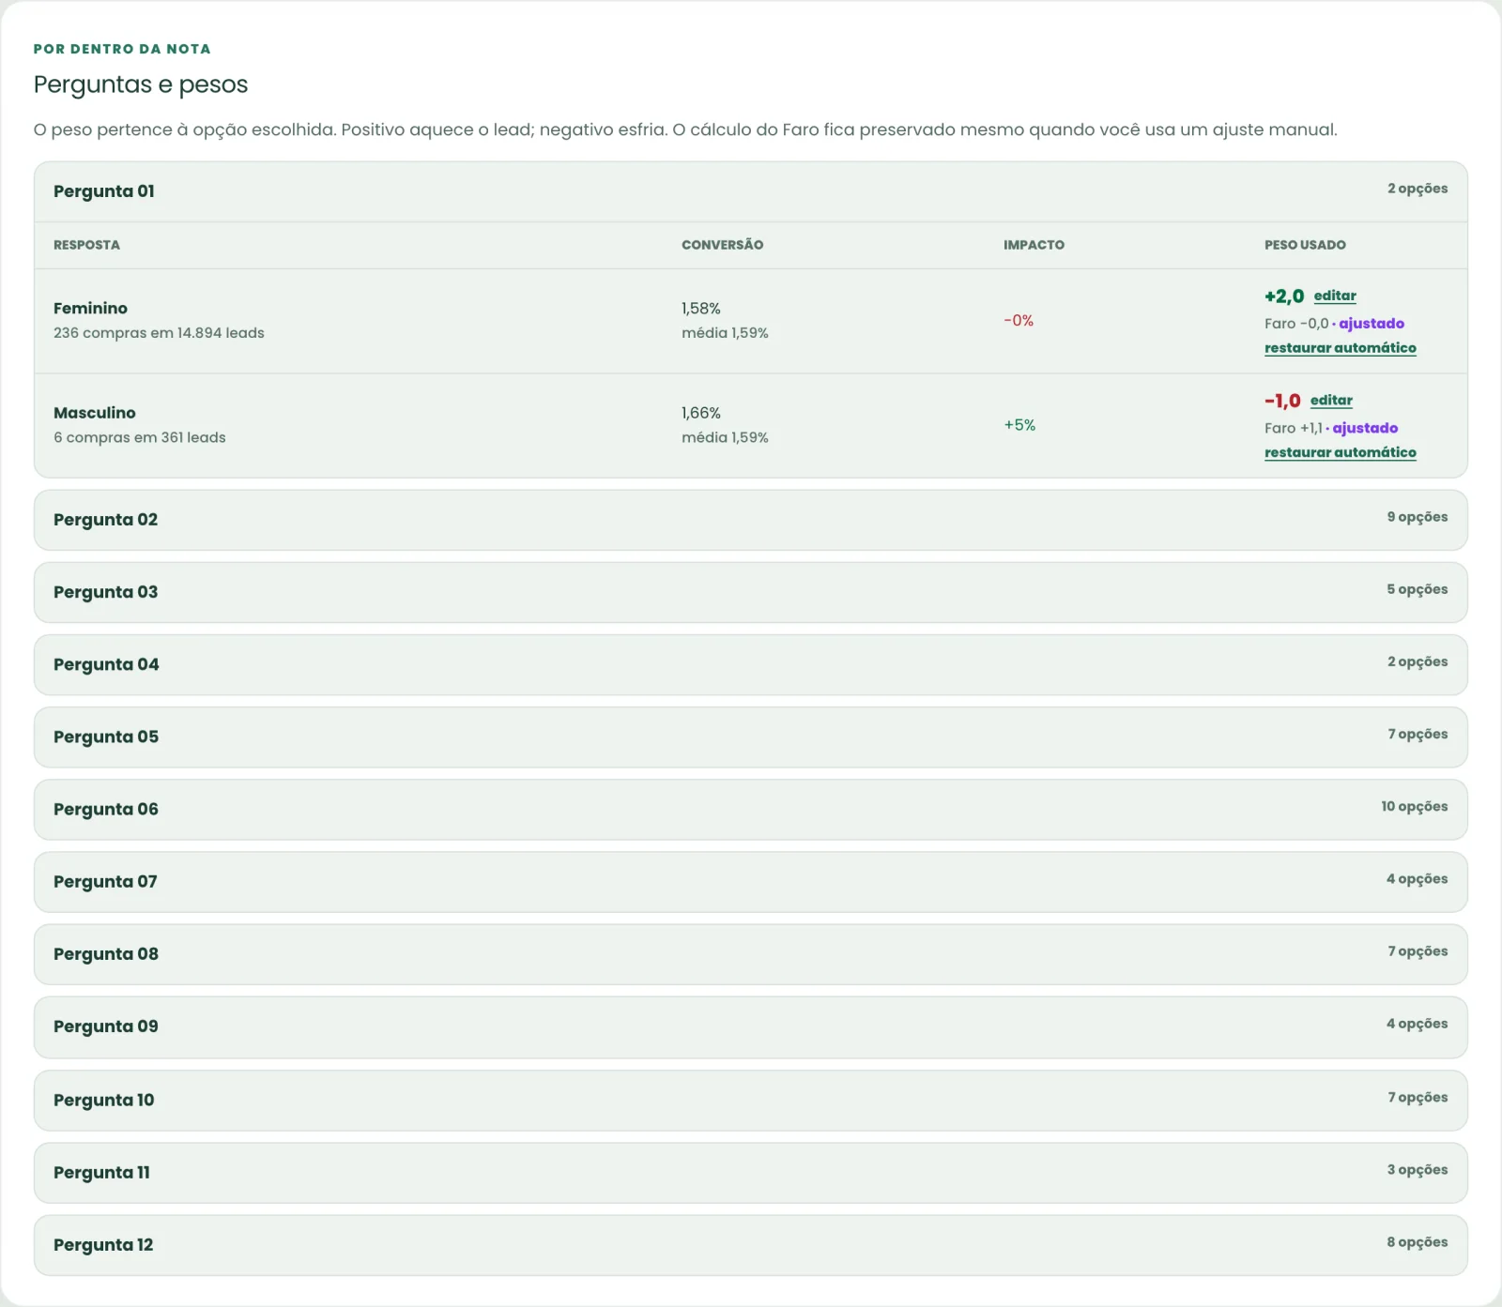Edit the Feminino weight via editar
The image size is (1502, 1307).
point(1335,296)
